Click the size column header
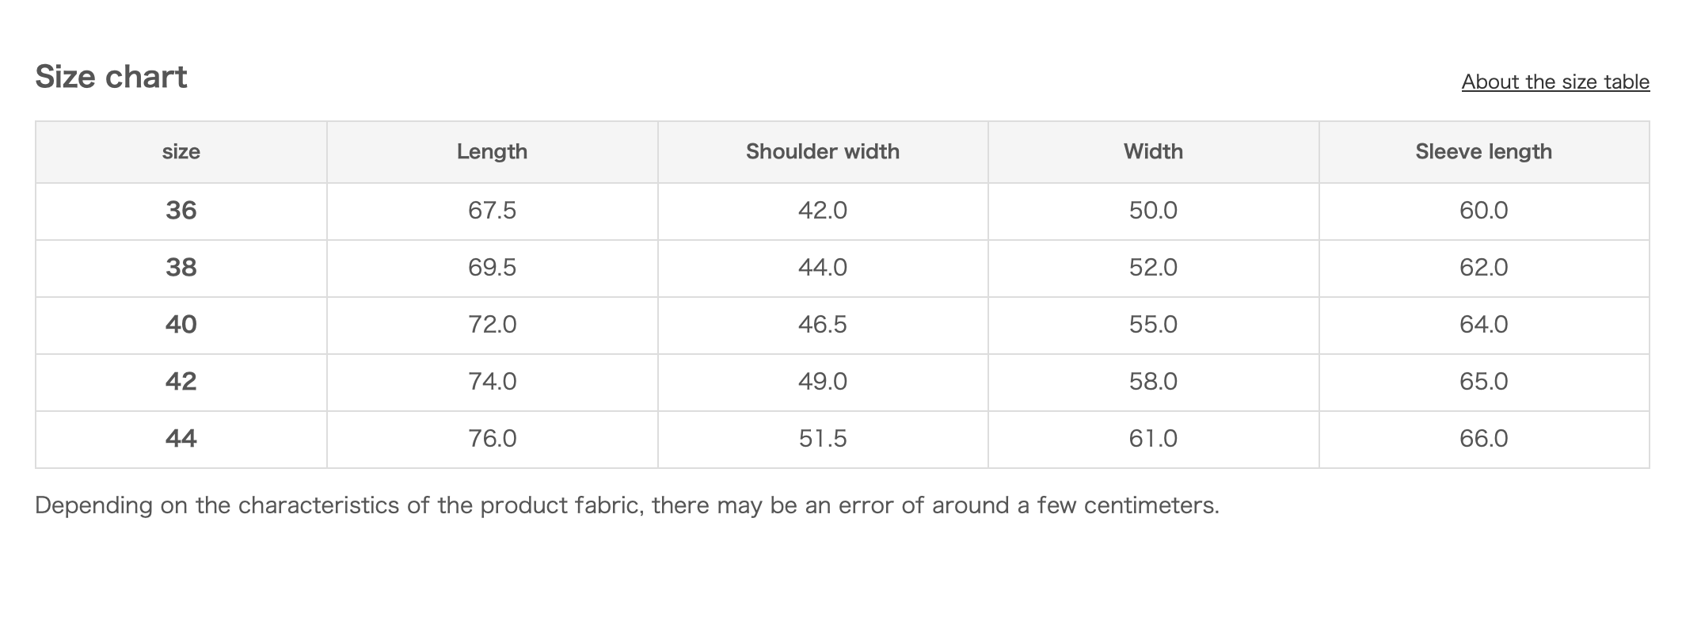This screenshot has height=621, width=1682. click(x=181, y=151)
